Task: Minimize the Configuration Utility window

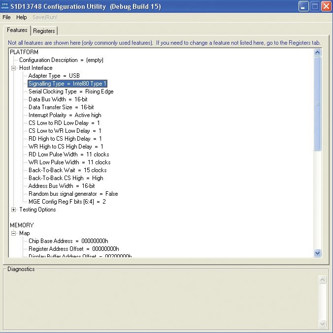Action: coord(303,6)
